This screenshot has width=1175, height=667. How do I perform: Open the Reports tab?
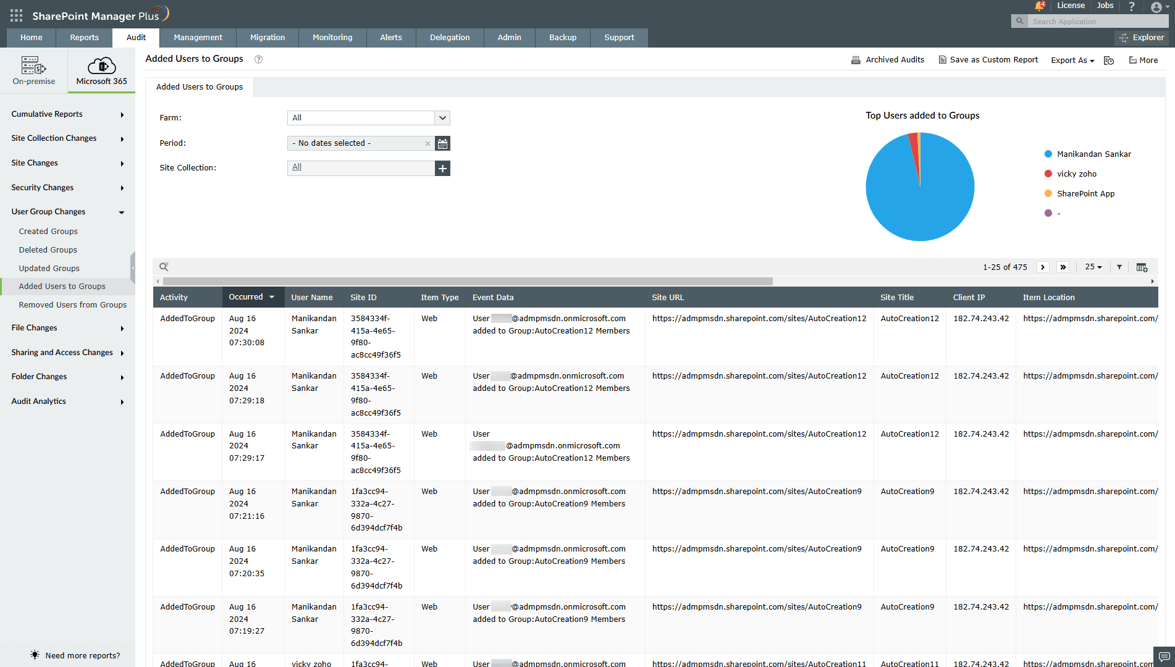(x=84, y=38)
